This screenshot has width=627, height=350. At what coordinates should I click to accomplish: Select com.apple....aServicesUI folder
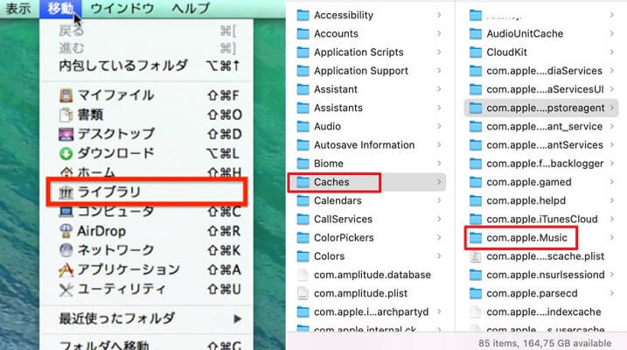pyautogui.click(x=542, y=89)
